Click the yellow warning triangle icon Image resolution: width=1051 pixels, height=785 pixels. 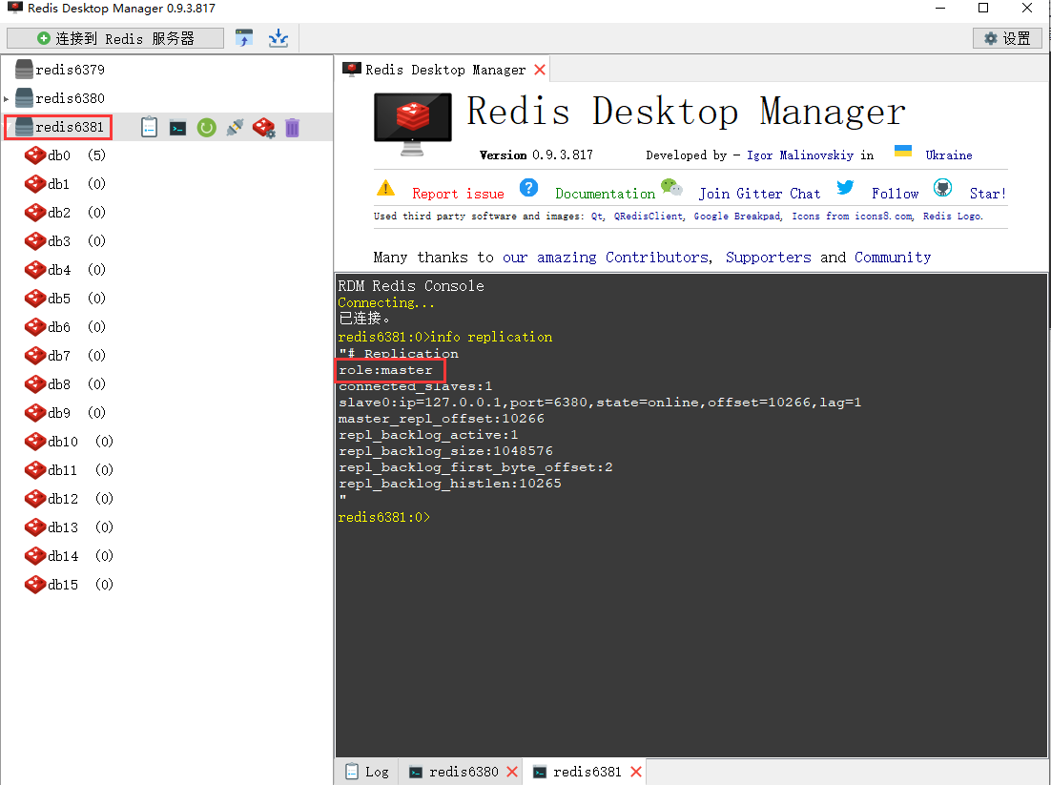tap(386, 188)
